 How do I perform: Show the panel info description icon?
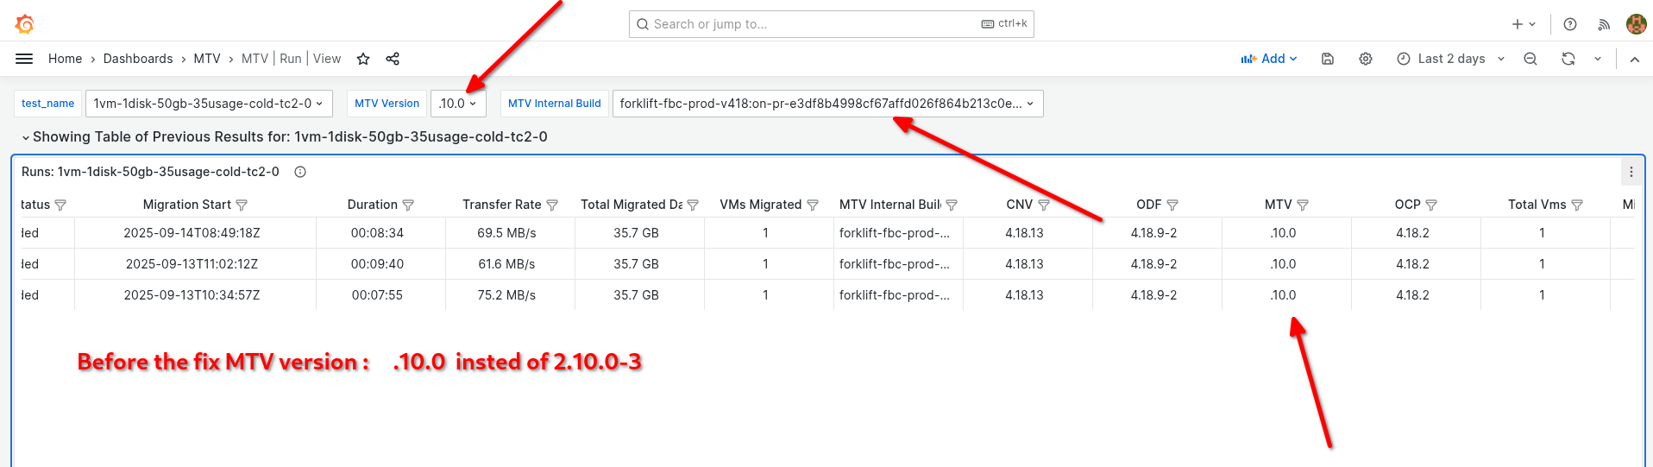click(x=300, y=172)
